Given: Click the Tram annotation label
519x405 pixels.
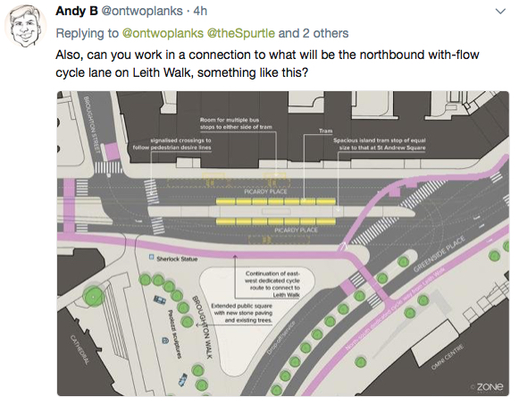Looking at the screenshot, I should pyautogui.click(x=325, y=131).
